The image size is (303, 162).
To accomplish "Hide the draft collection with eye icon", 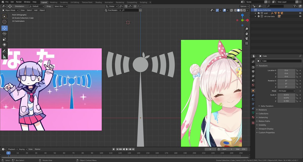I will pyautogui.click(x=300, y=13).
